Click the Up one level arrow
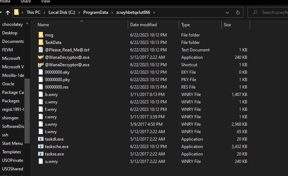This screenshot has height=176, width=288. (x=7, y=12)
